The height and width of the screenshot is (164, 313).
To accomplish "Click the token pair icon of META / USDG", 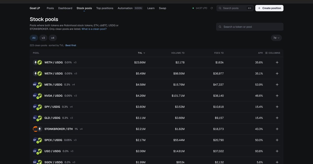I will tap(38, 85).
